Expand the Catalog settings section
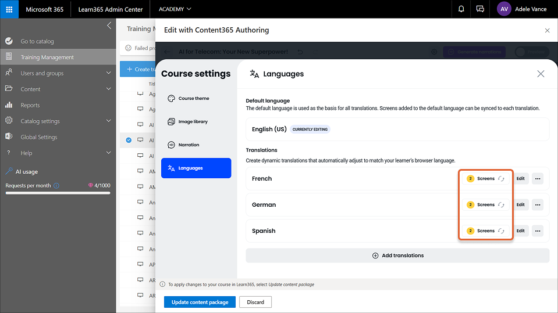This screenshot has width=558, height=313. [x=108, y=121]
